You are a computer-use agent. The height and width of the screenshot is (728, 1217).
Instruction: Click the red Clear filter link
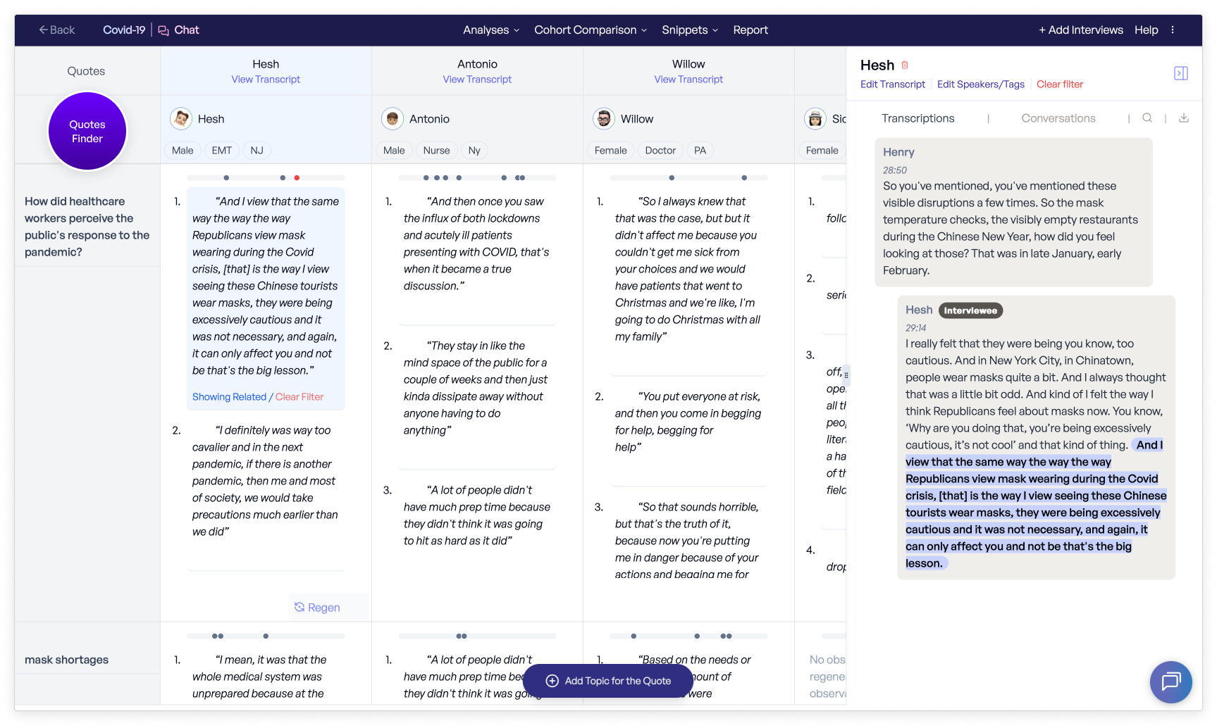(x=1059, y=84)
